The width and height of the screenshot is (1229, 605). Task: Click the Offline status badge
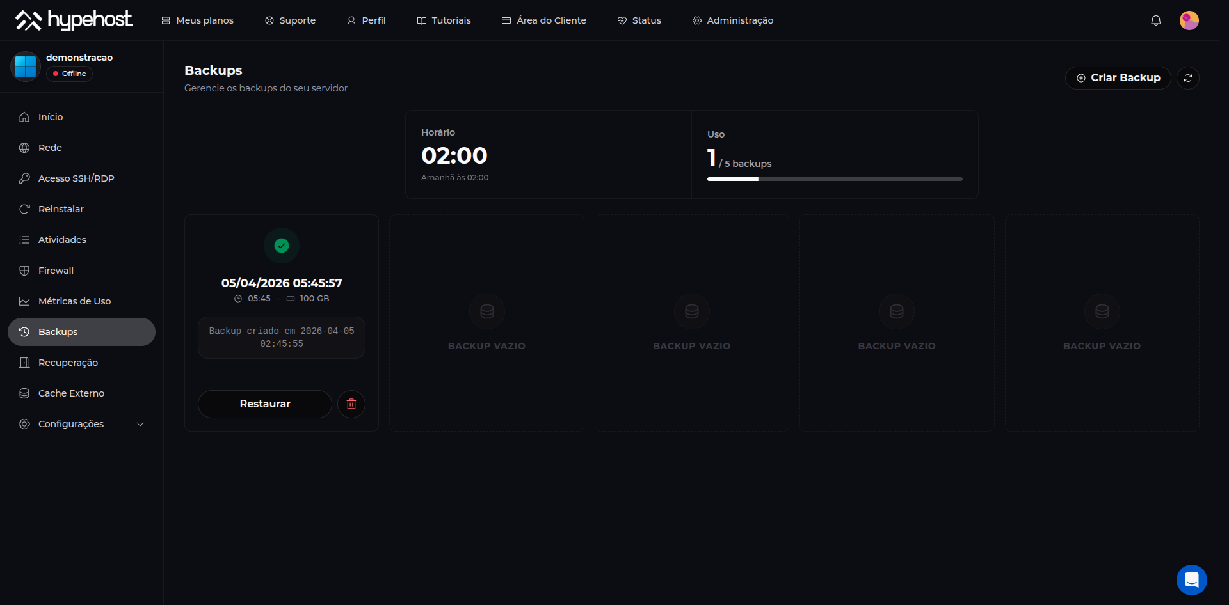point(69,74)
